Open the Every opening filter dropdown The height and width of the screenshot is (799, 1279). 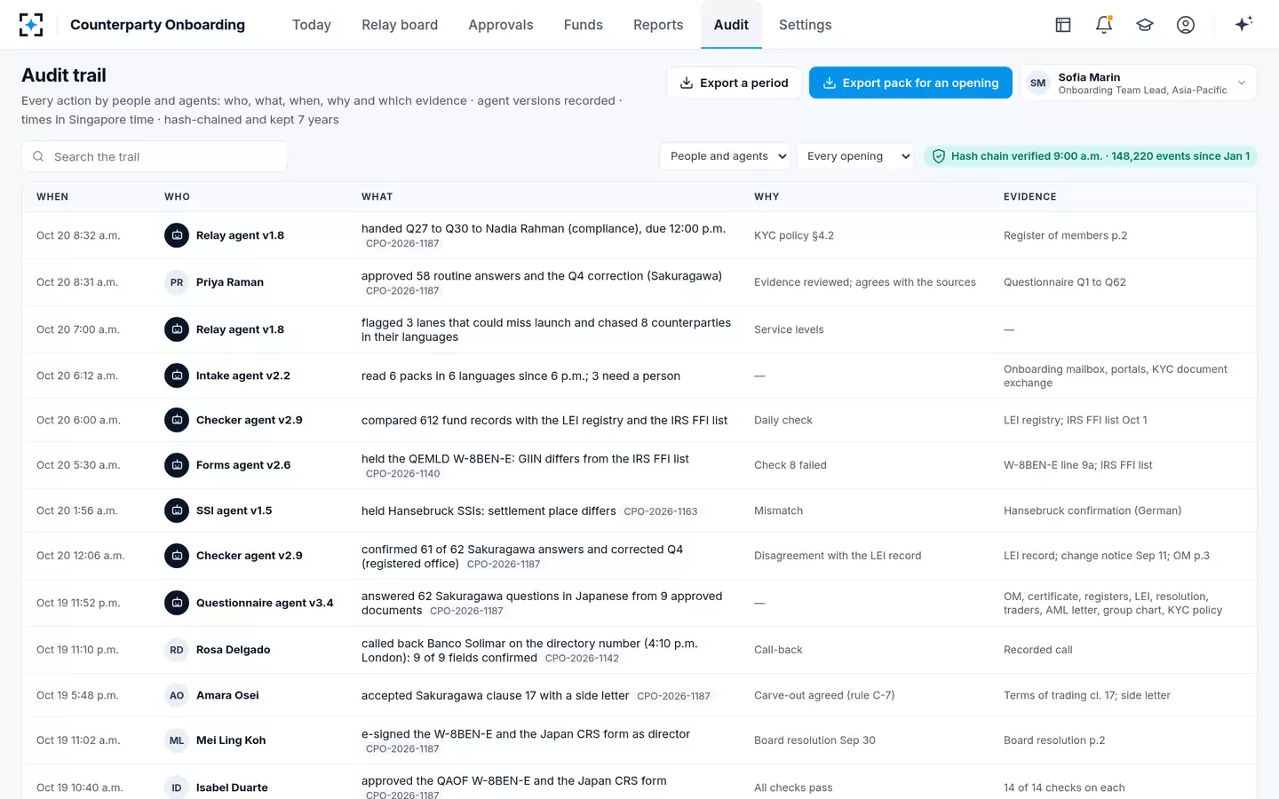pos(855,156)
